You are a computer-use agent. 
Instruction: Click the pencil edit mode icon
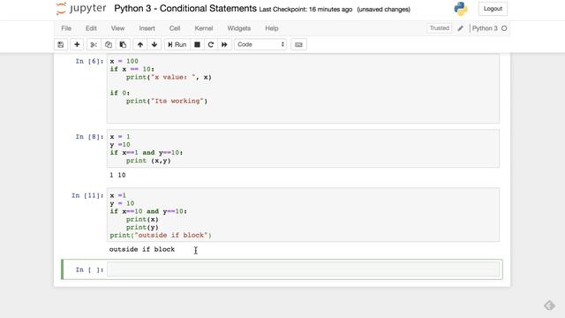[x=460, y=28]
